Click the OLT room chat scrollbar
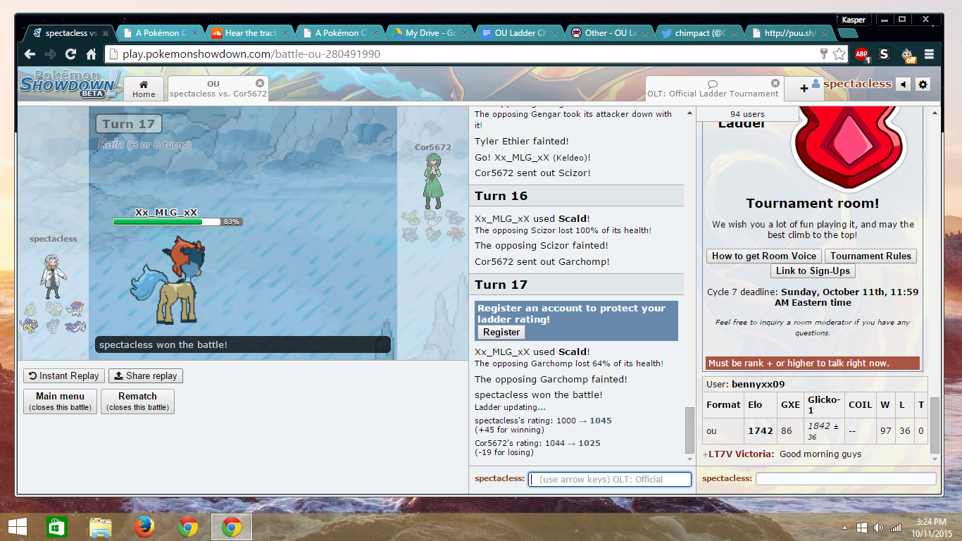 [935, 425]
